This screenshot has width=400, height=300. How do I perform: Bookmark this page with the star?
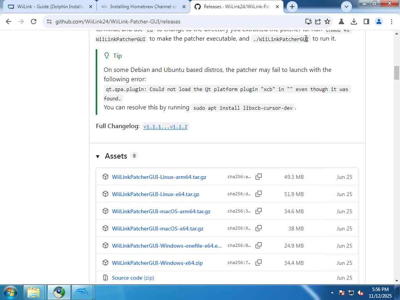(327, 22)
